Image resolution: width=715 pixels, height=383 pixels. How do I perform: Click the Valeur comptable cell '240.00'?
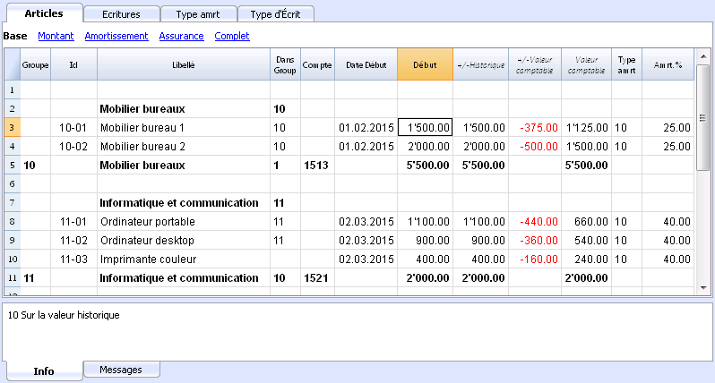pos(586,260)
